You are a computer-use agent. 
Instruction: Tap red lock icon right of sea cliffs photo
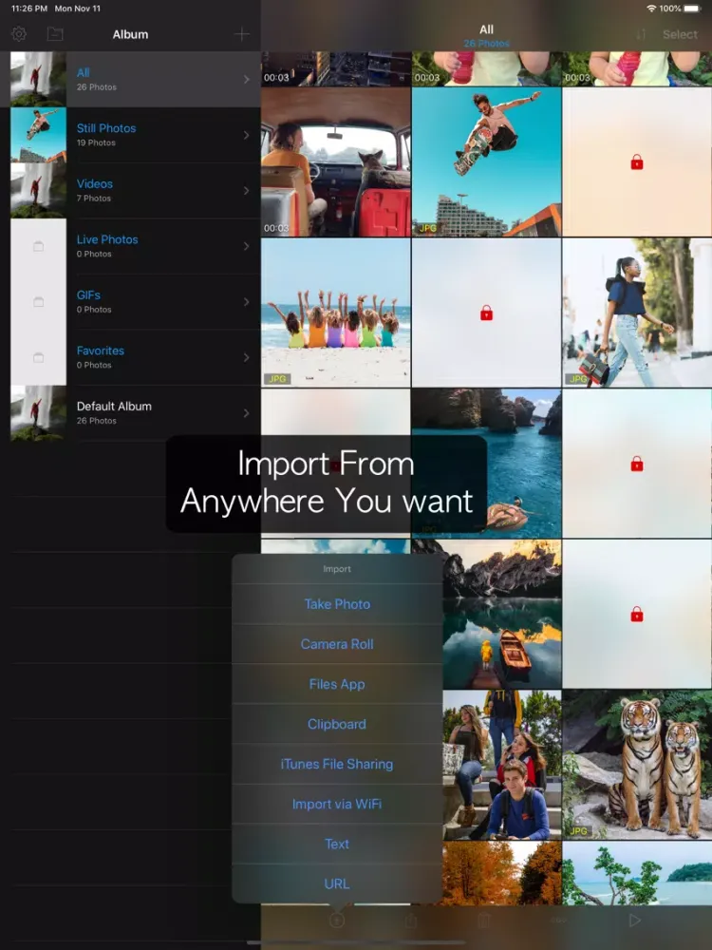[x=637, y=465]
